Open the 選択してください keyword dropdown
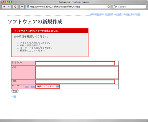This screenshot has width=148, height=122. point(48,86)
